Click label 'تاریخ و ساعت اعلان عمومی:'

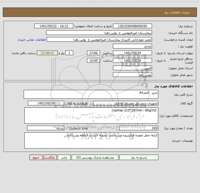(93, 26)
